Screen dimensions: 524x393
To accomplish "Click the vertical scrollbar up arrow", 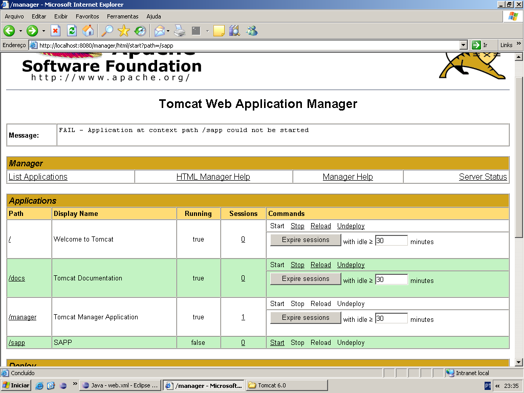I will tap(519, 57).
